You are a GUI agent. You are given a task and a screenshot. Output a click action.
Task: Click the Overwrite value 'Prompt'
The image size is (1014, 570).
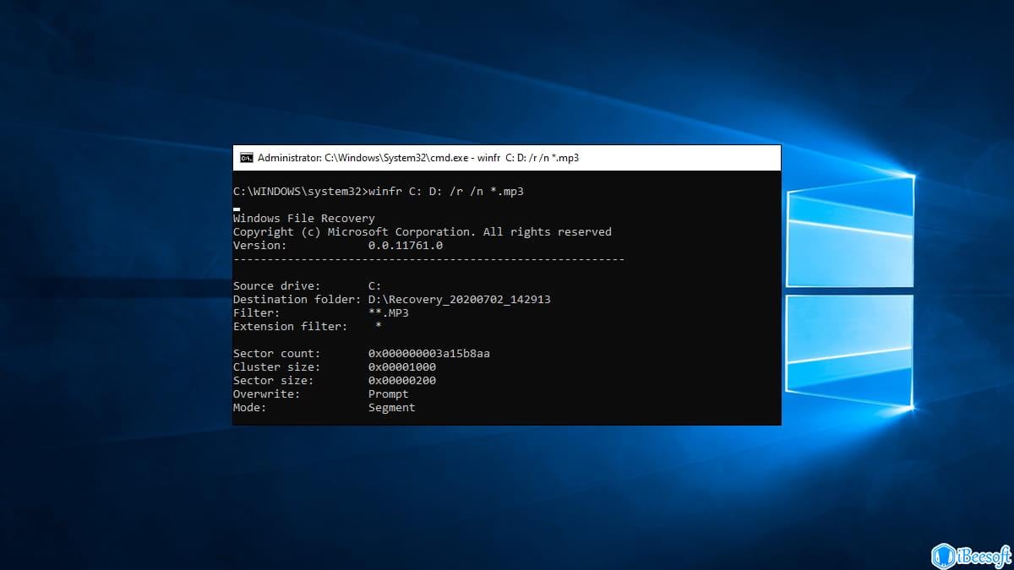tap(389, 394)
